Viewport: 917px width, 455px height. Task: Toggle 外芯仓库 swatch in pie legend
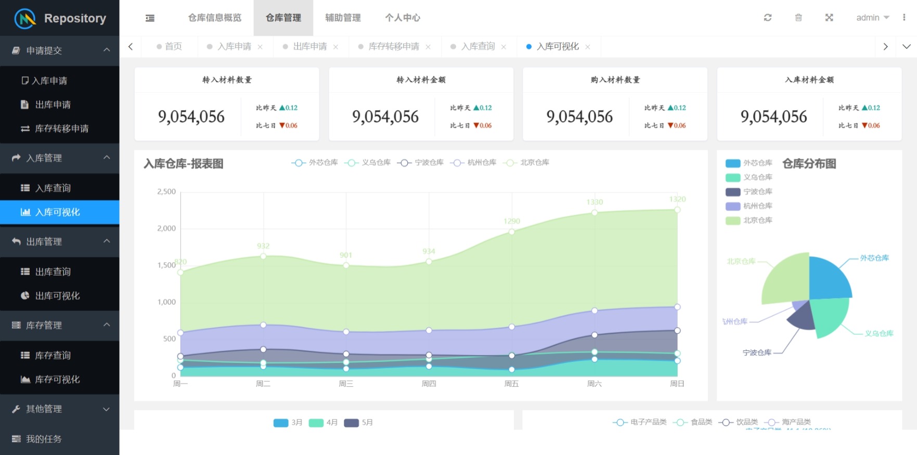[x=733, y=163]
